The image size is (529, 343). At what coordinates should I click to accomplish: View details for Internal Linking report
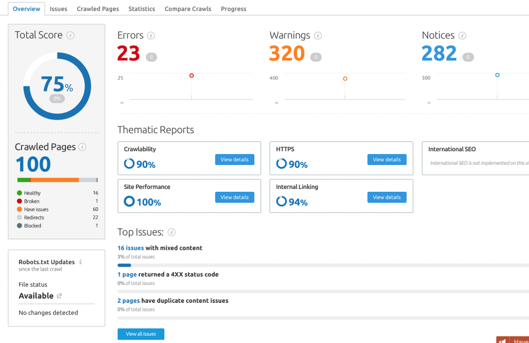point(386,198)
